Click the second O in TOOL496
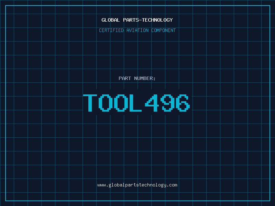Image resolution: width=275 pixels, height=206 pixels. coord(121,103)
